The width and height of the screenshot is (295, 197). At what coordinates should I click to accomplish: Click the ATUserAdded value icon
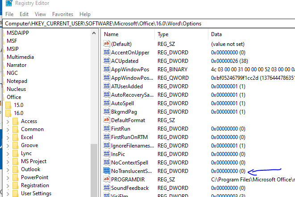pos(107,86)
